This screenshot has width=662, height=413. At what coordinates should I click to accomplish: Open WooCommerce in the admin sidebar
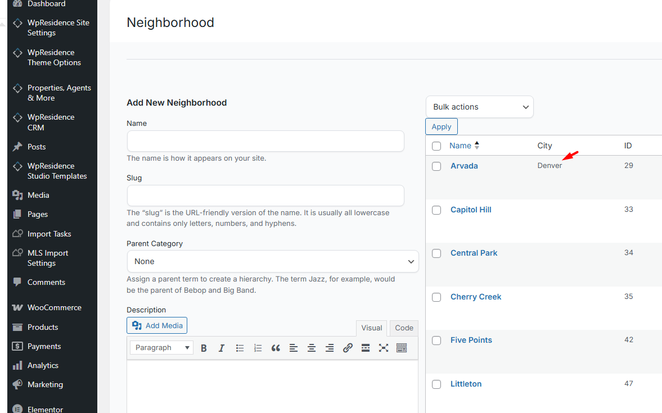54,307
